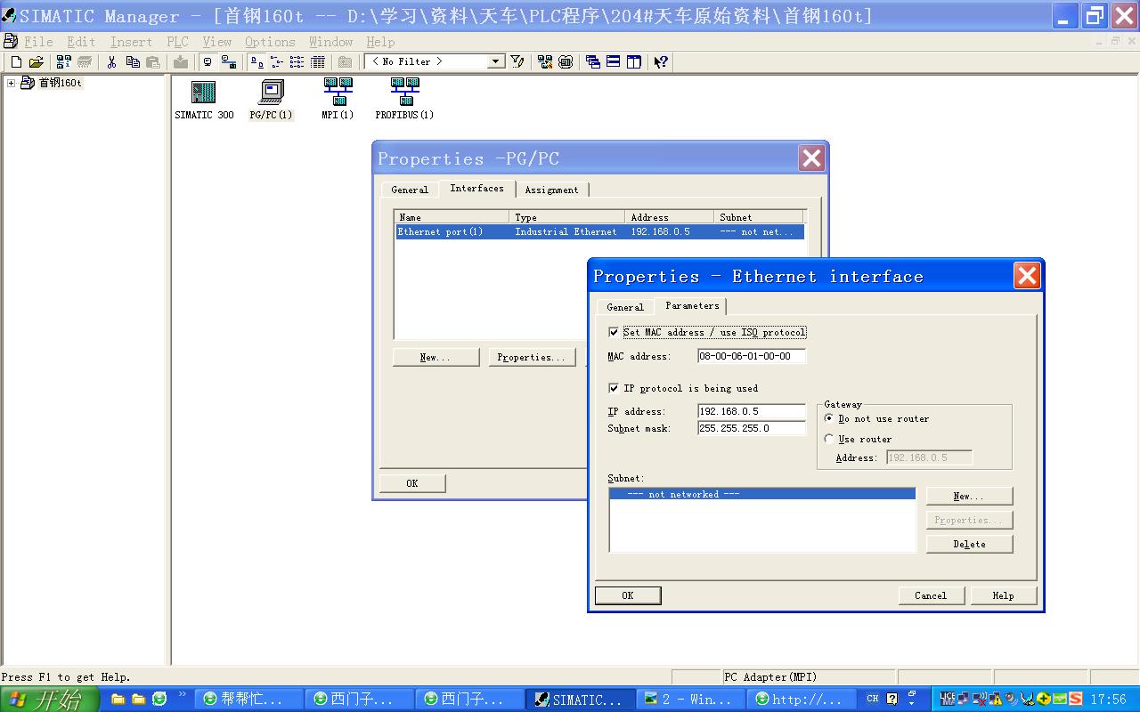
Task: Click the Address column header in Interfaces list
Action: tap(670, 217)
